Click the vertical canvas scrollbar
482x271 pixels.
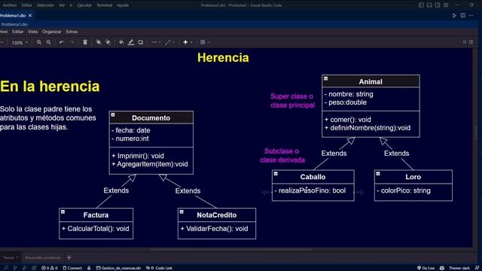point(475,132)
